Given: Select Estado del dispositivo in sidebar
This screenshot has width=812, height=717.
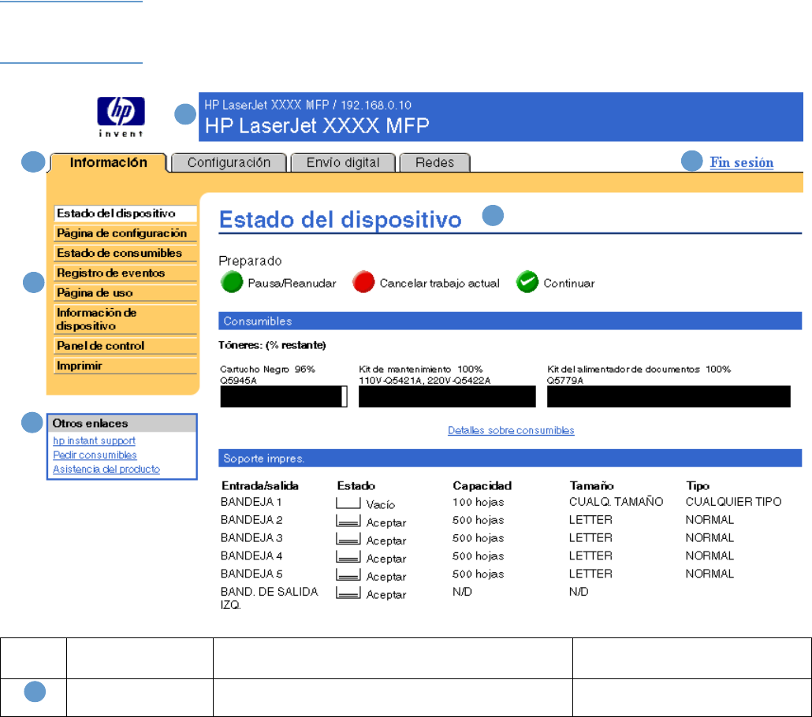Looking at the screenshot, I should 125,214.
